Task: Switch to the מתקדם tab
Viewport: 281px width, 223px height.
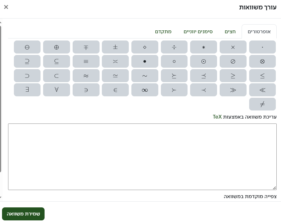Action: (x=163, y=32)
